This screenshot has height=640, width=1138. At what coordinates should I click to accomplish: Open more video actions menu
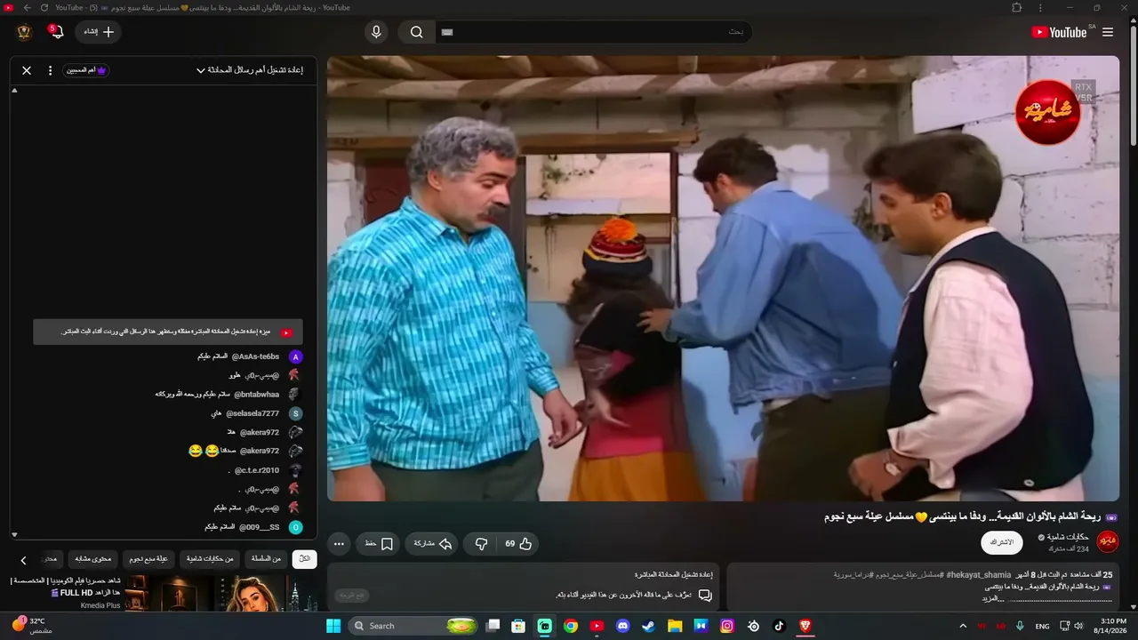click(339, 543)
